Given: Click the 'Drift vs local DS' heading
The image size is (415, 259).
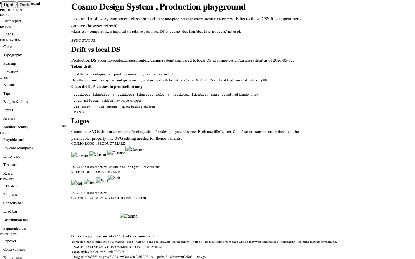Looking at the screenshot, I should [96, 50].
